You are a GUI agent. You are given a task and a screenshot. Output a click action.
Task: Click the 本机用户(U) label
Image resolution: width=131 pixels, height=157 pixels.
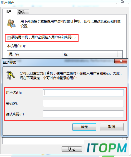(x=16, y=46)
